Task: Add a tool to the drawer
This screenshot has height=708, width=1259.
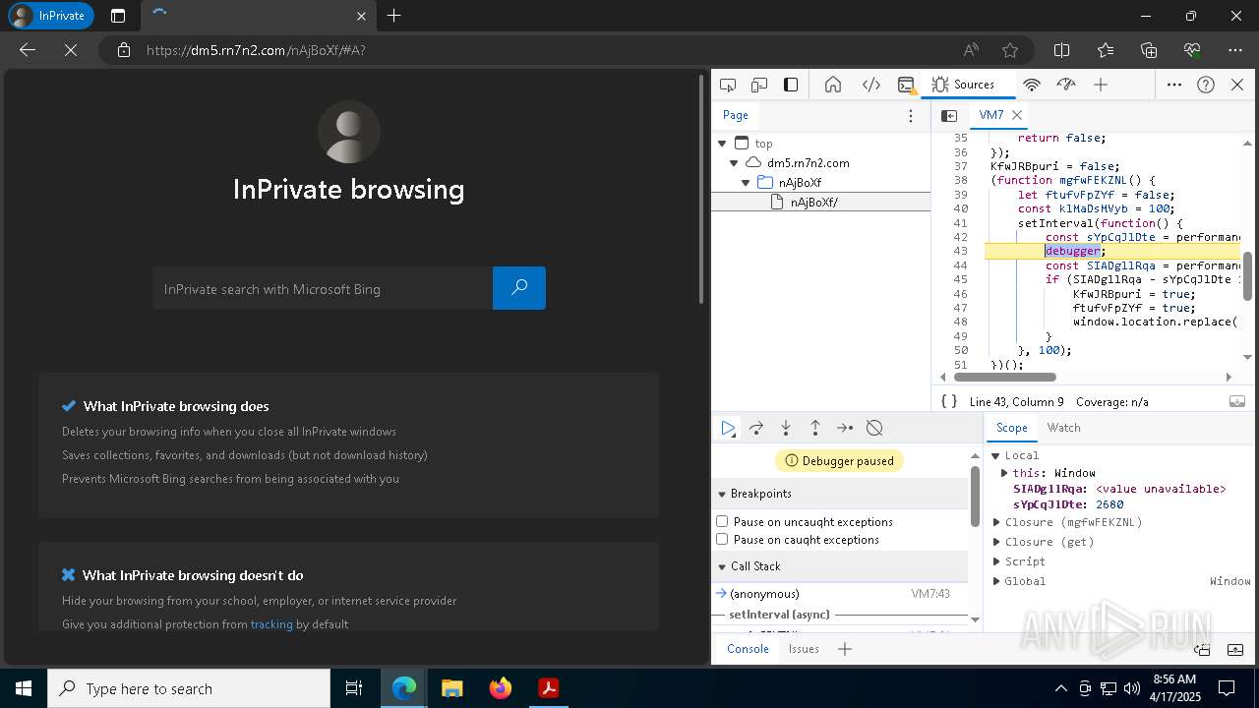Action: pos(844,649)
